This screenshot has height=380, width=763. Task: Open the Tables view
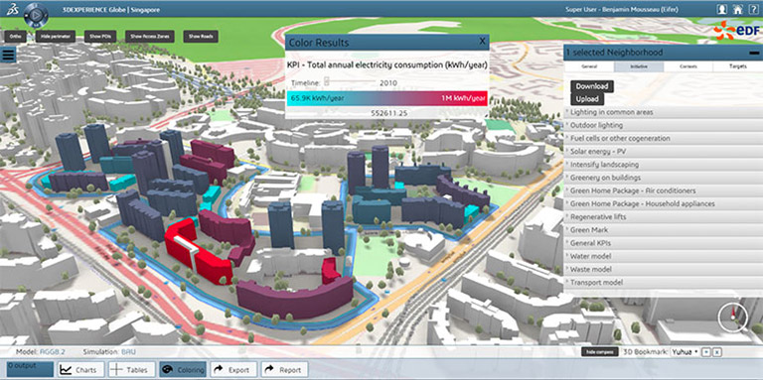point(131,370)
